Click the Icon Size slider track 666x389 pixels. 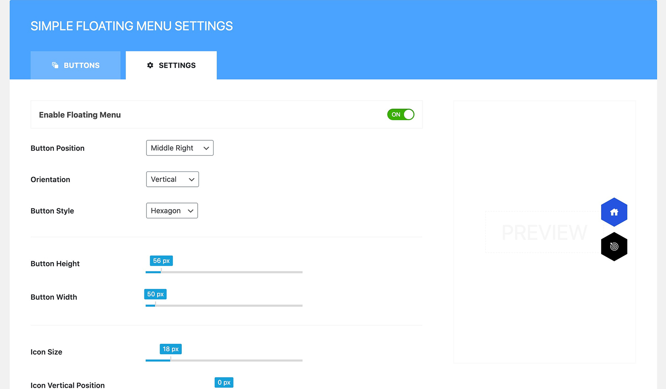pos(224,360)
